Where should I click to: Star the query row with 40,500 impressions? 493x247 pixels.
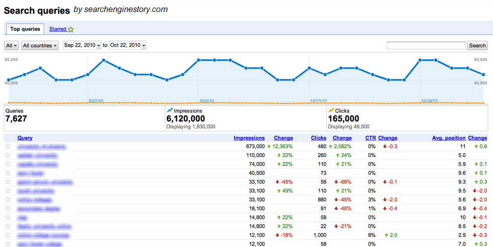[x=8, y=173]
